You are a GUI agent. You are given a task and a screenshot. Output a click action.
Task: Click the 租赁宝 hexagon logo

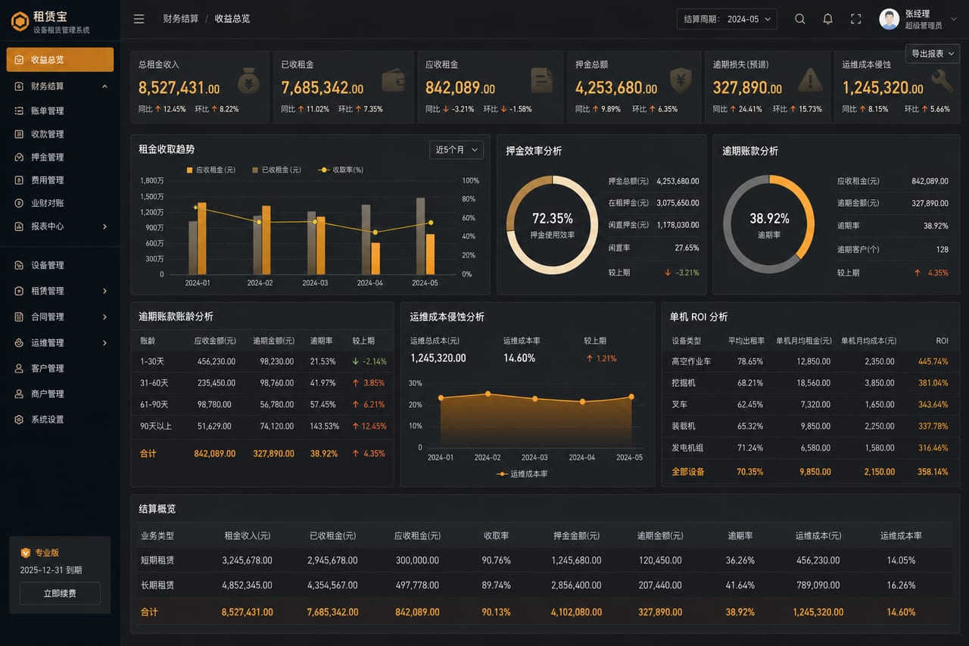tap(20, 21)
